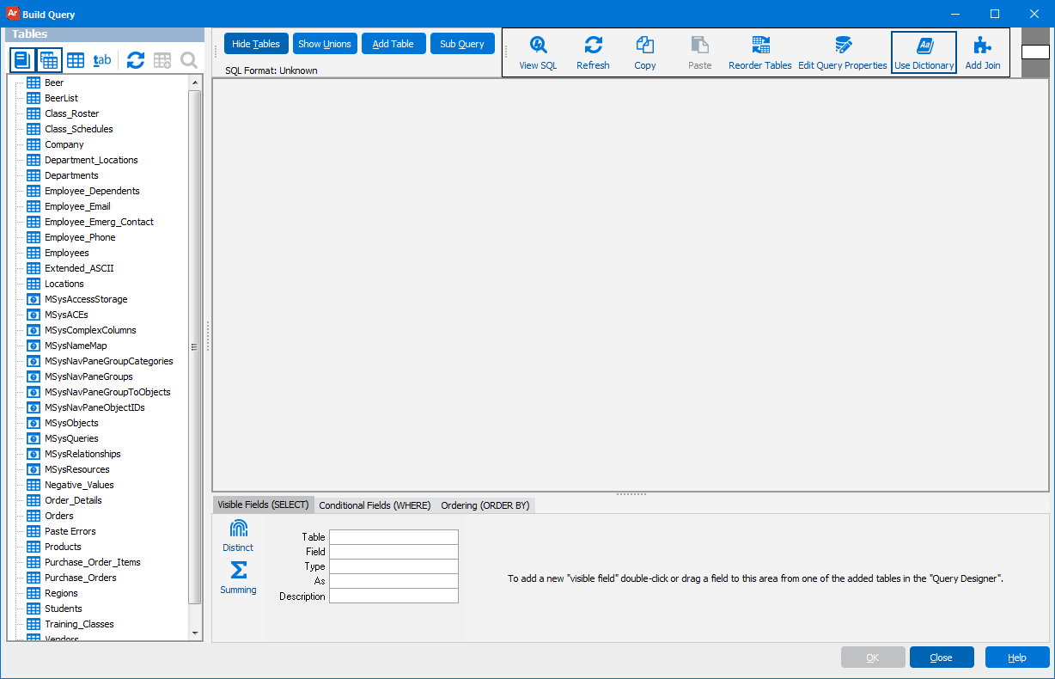Refresh the query with the Refresh icon
This screenshot has width=1055, height=679.
pos(593,52)
